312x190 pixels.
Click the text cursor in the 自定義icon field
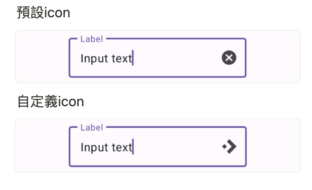pyautogui.click(x=133, y=147)
